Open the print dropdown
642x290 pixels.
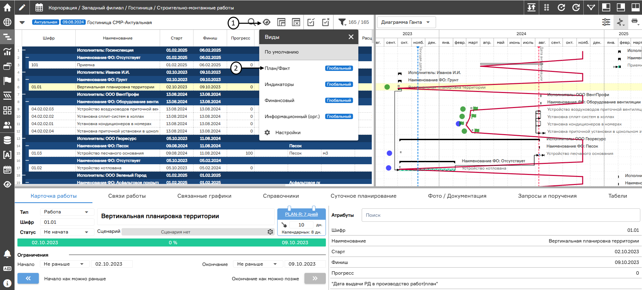[x=635, y=22]
